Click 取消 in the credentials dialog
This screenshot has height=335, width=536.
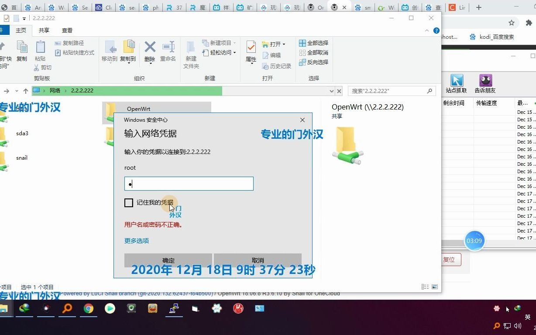click(258, 260)
